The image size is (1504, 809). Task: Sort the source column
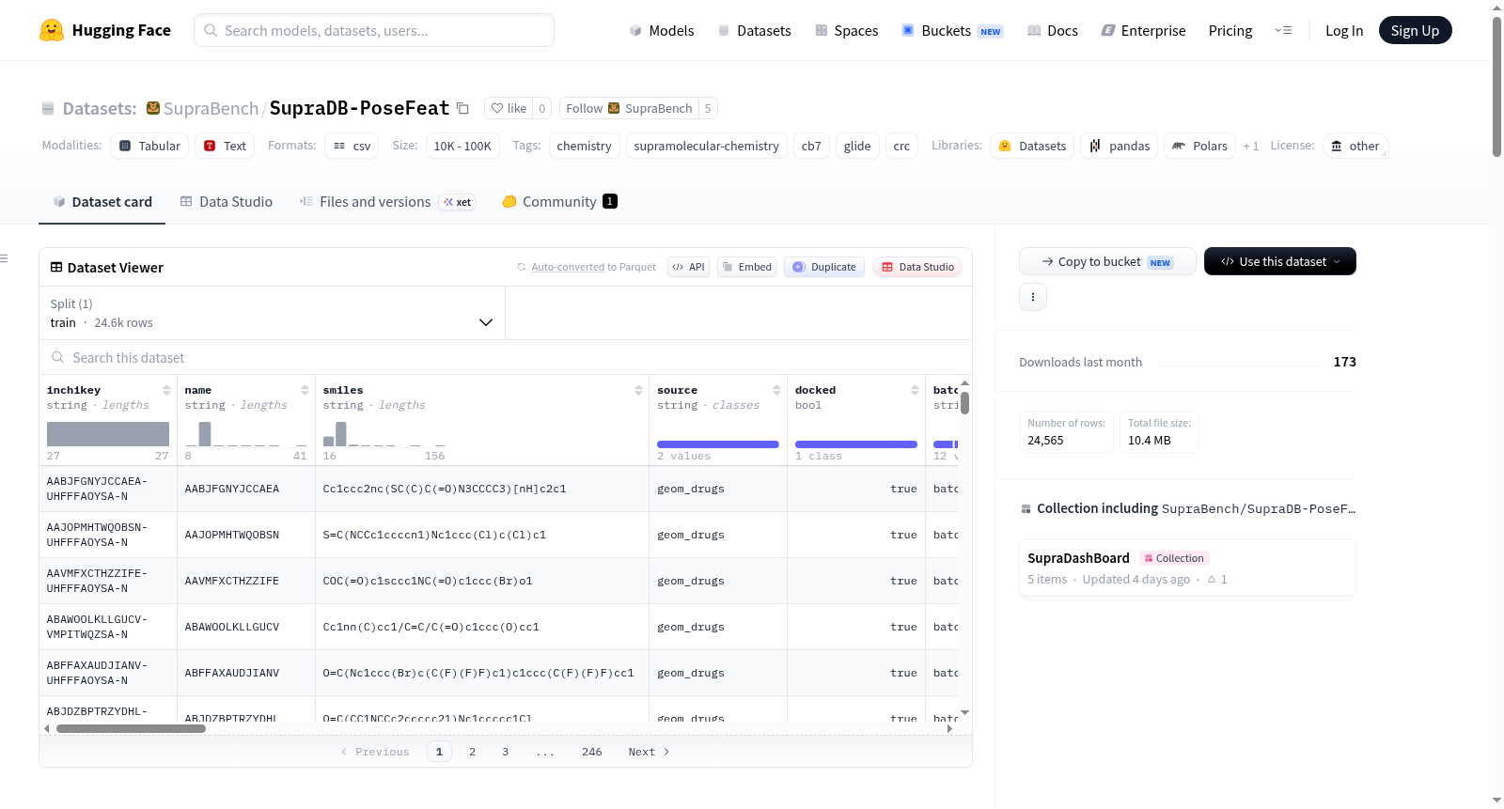click(x=776, y=390)
